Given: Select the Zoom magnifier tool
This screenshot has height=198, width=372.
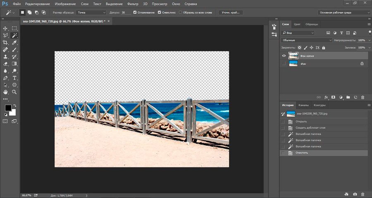Looking at the screenshot, I should [x=14, y=92].
